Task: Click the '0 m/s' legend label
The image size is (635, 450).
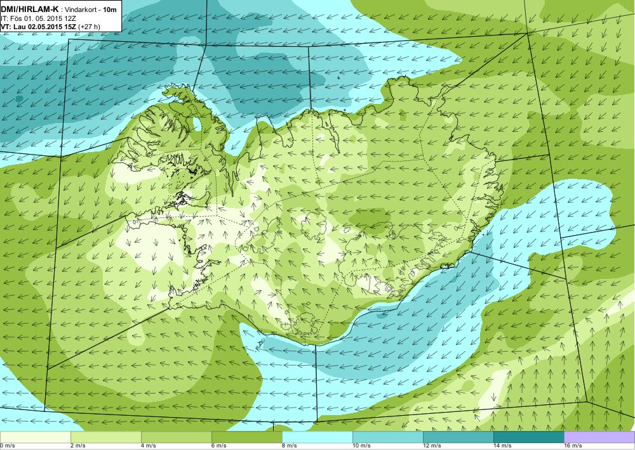Action: 8,446
